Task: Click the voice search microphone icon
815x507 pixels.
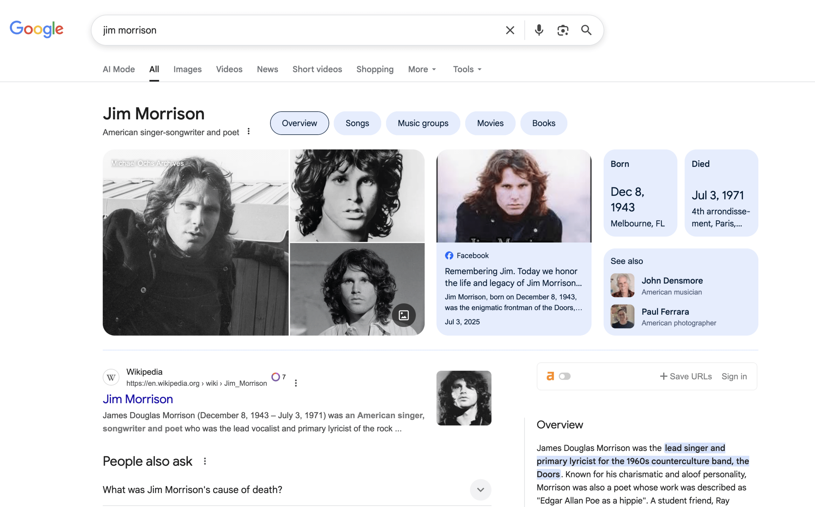Action: tap(539, 30)
